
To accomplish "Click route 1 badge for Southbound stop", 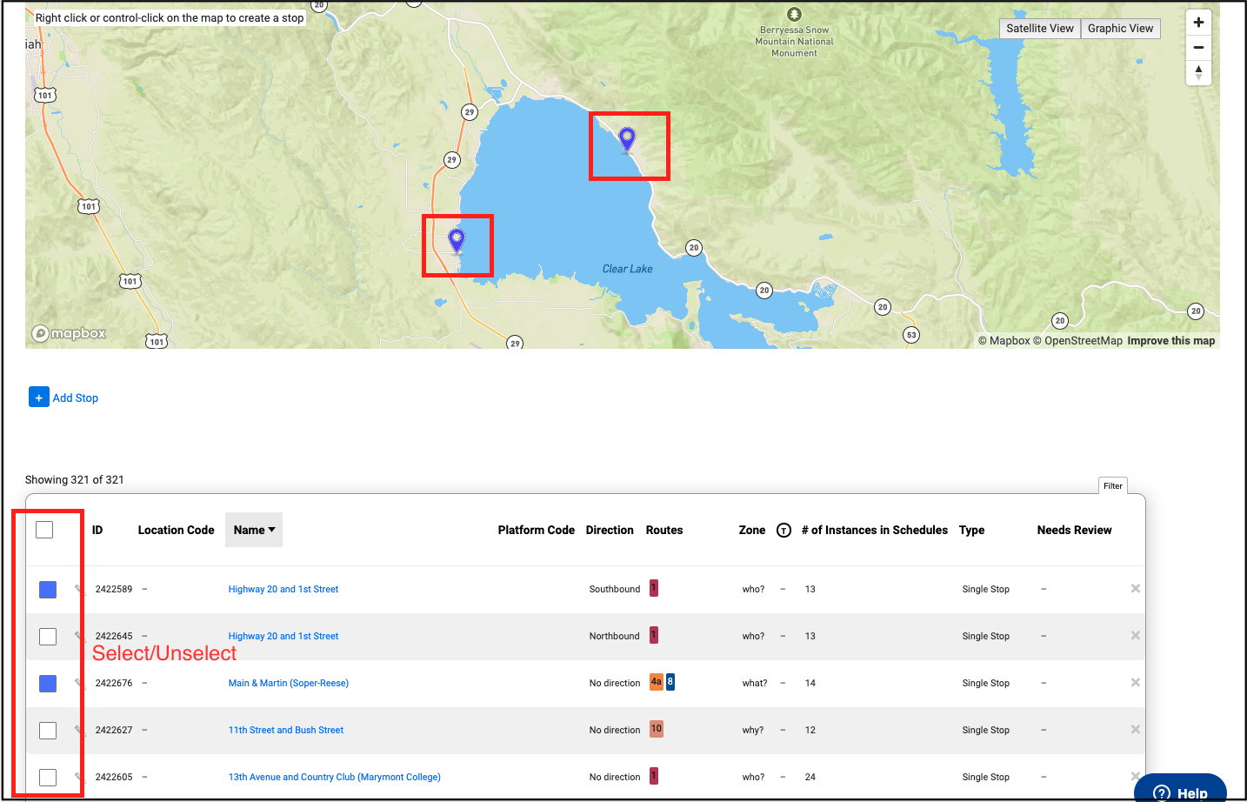I will coord(654,588).
